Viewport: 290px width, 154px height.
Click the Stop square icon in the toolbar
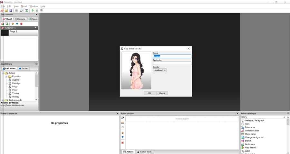coord(42,11)
